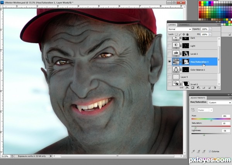Select the Hue/Saturation 1 layer name
The image size is (232, 165).
(x=199, y=62)
